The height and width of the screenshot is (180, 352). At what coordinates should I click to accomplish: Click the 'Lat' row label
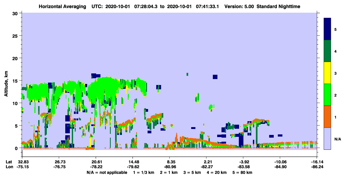click(9, 162)
